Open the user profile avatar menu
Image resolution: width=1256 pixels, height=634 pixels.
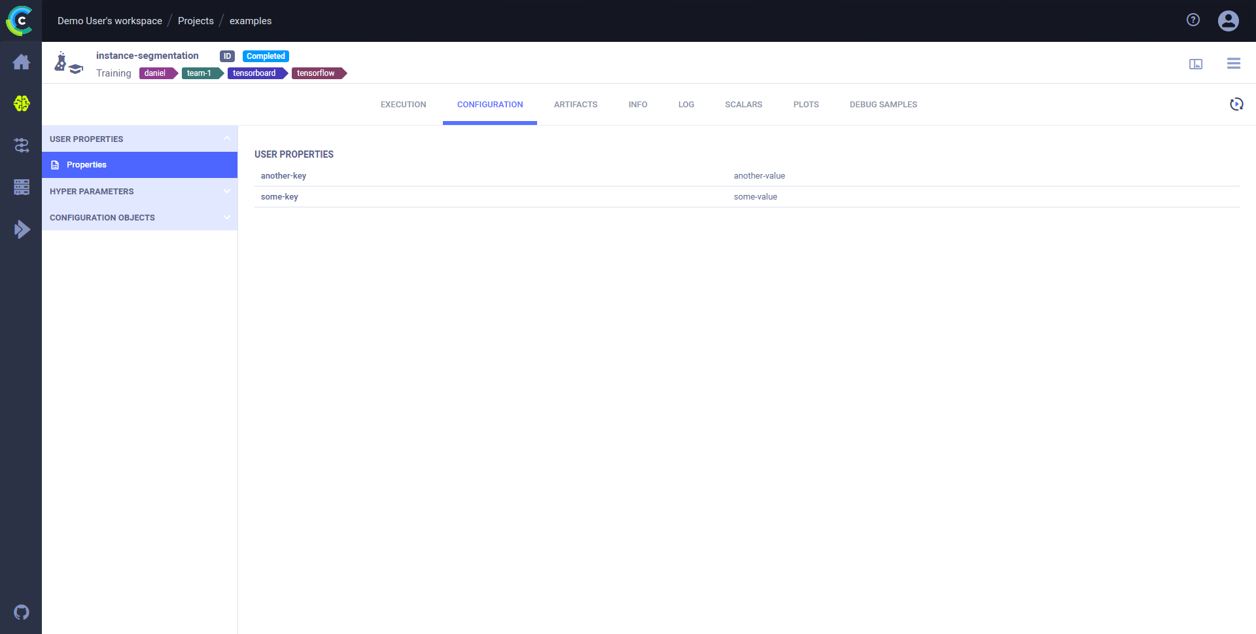point(1228,20)
